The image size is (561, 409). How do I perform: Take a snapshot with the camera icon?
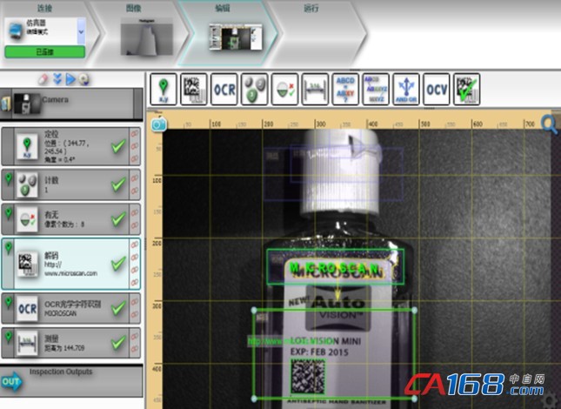(x=158, y=124)
